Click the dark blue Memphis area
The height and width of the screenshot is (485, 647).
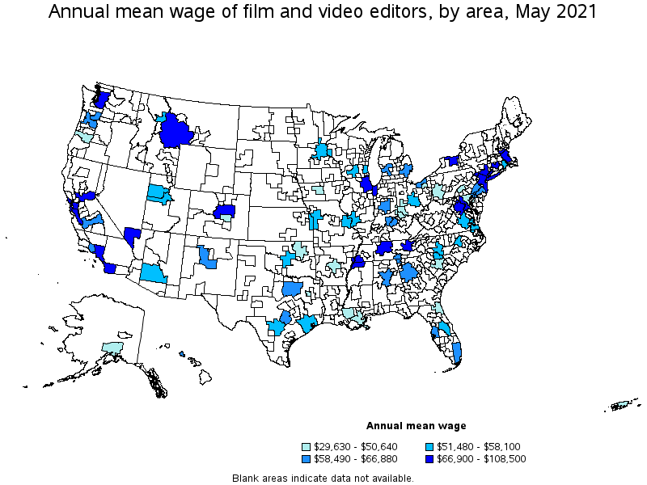(x=358, y=262)
